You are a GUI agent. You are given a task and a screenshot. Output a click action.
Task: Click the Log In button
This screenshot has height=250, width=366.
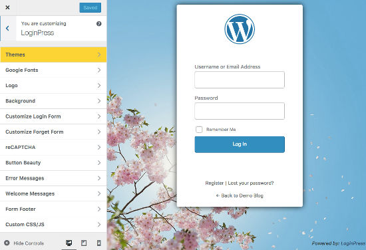240,144
